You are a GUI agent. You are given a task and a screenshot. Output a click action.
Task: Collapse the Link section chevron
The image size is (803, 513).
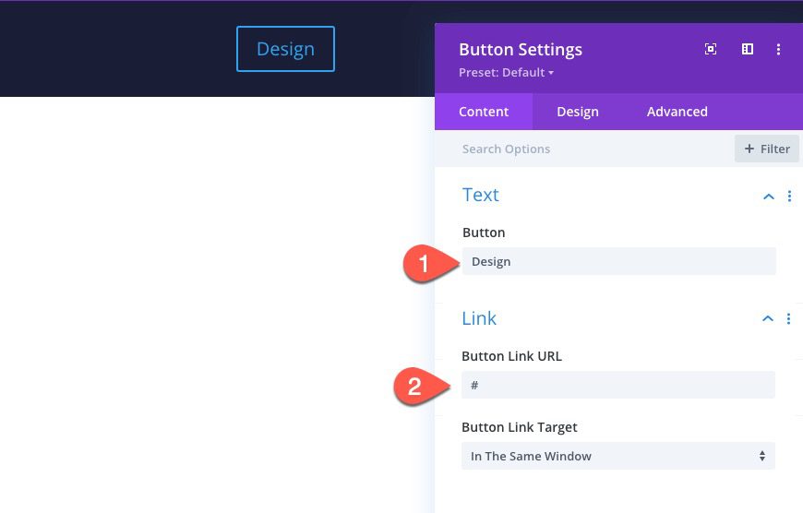pos(767,318)
